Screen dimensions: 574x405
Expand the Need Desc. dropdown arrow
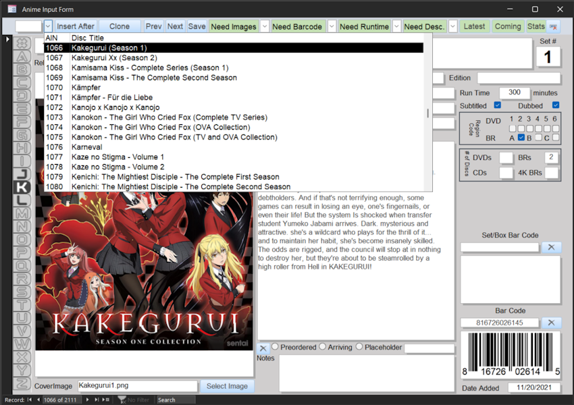click(x=453, y=26)
